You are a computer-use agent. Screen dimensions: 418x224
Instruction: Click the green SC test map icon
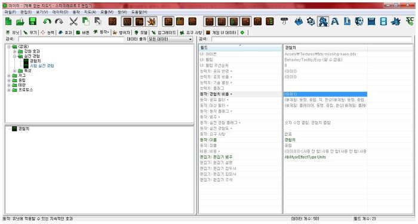coord(410,21)
